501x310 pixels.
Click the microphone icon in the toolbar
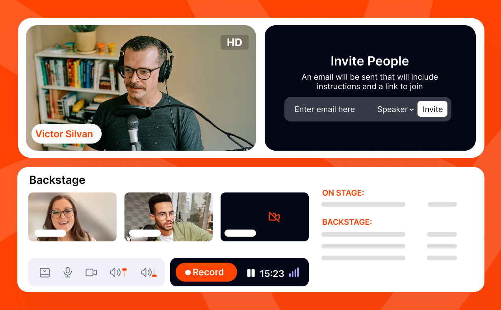(x=68, y=272)
